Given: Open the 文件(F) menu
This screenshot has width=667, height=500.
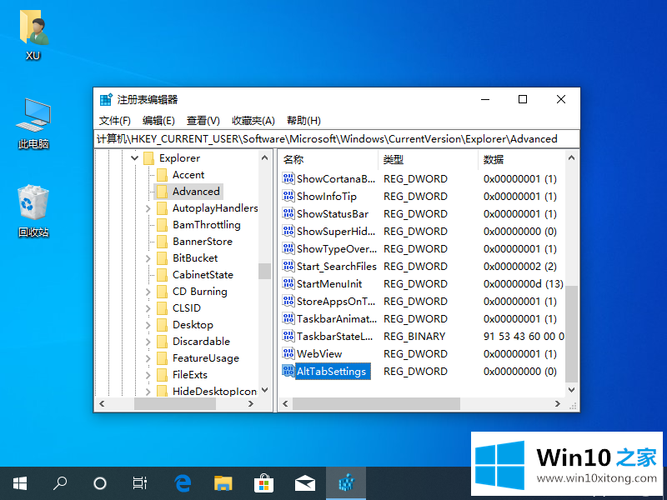Looking at the screenshot, I should pyautogui.click(x=115, y=121).
